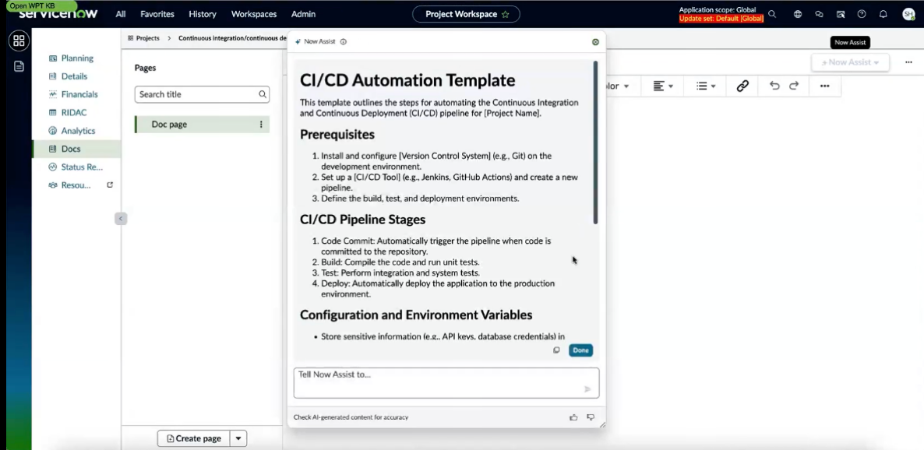Open the list style dropdown

[705, 86]
